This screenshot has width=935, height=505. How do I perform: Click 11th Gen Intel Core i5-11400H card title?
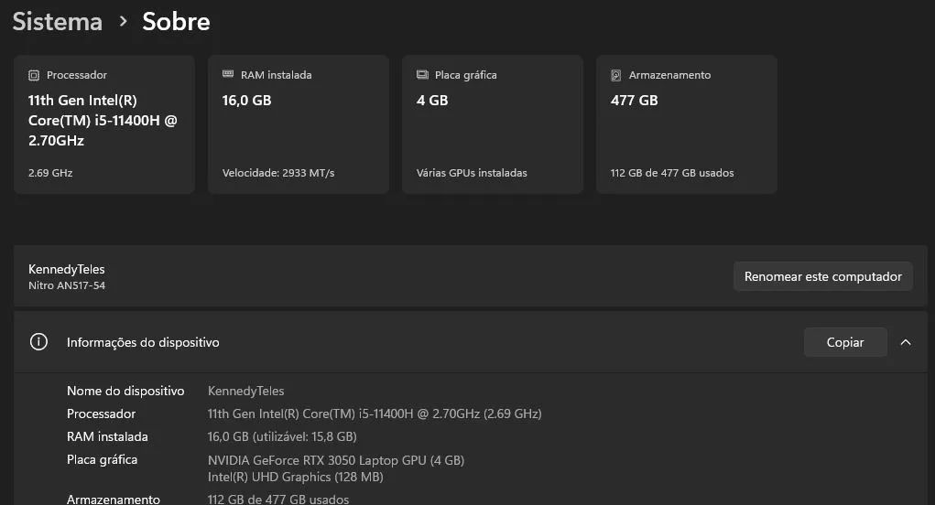click(103, 120)
